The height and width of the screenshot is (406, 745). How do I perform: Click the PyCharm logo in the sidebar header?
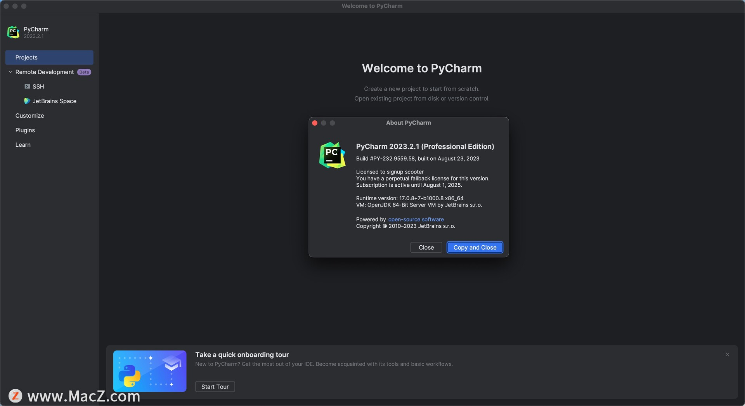tap(13, 32)
